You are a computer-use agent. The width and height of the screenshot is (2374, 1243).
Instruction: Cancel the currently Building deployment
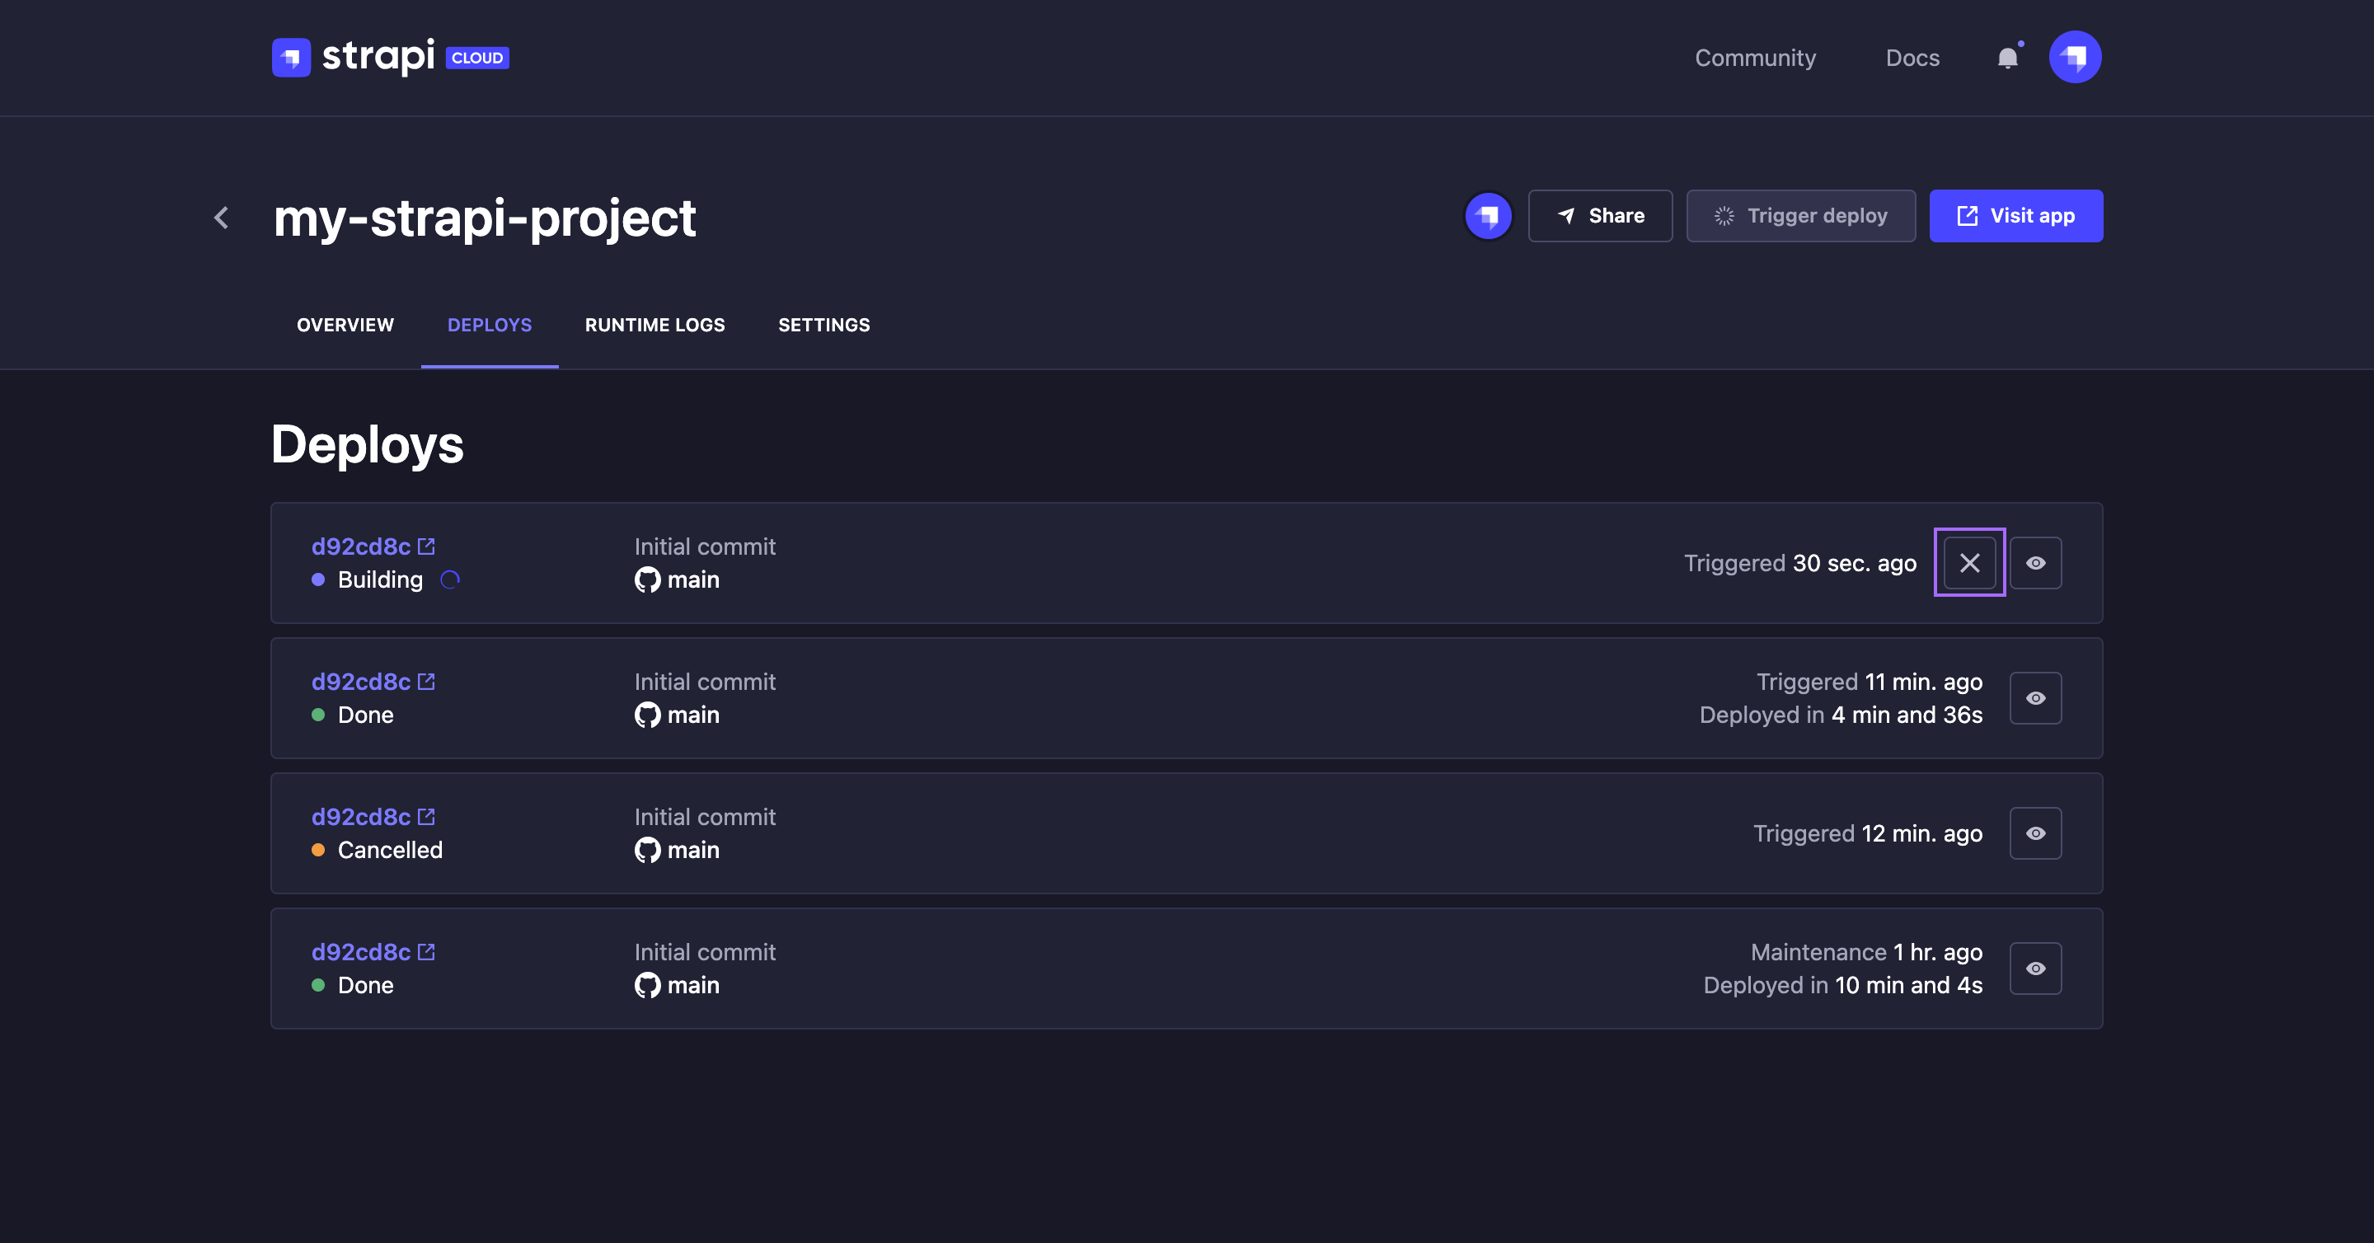1969,562
